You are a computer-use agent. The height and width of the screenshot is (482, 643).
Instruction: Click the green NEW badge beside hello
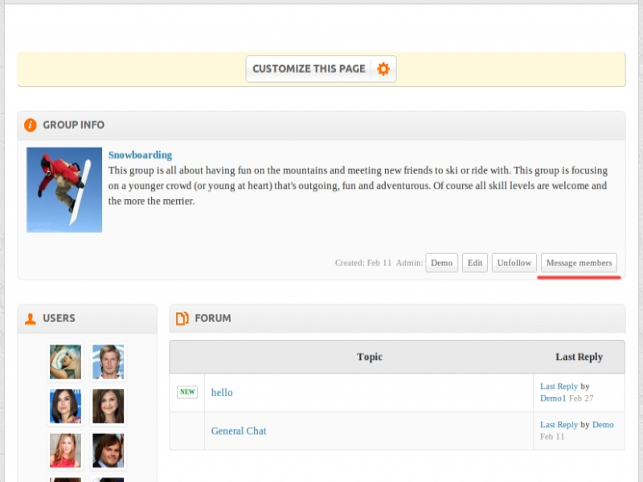tap(187, 392)
